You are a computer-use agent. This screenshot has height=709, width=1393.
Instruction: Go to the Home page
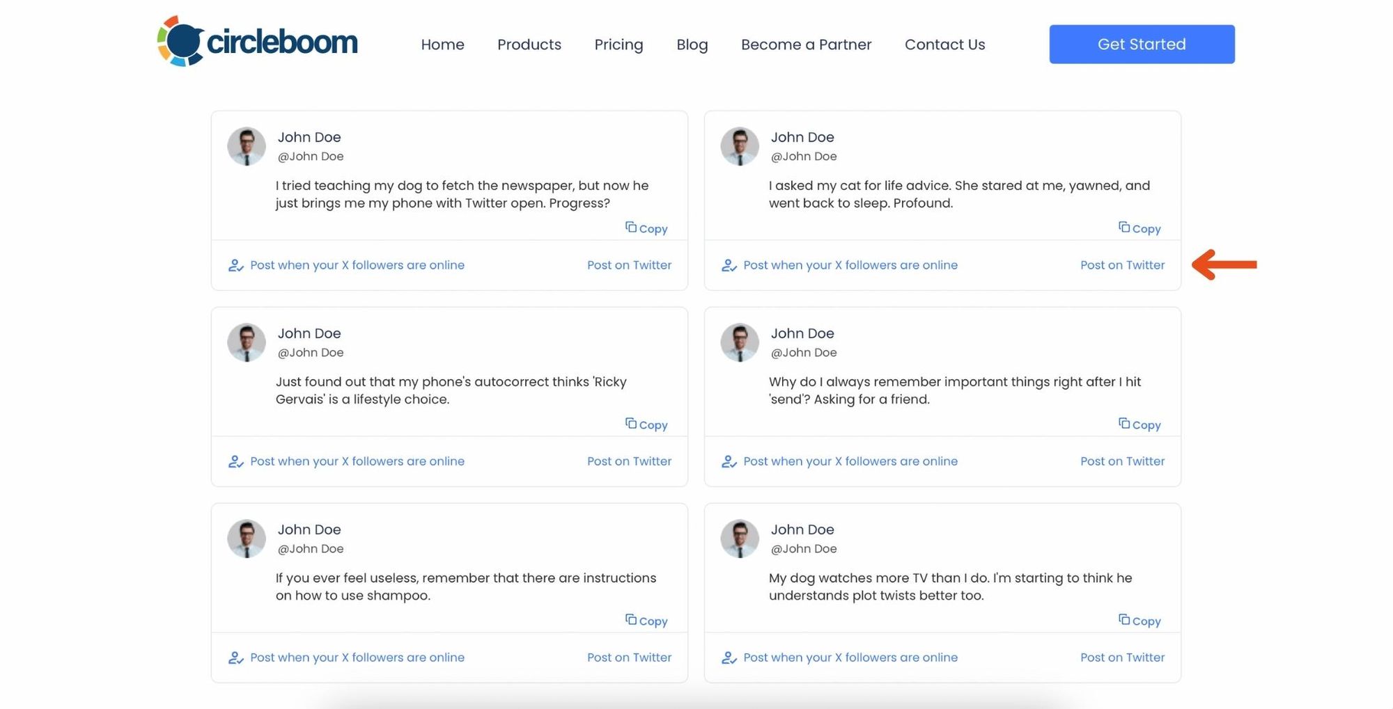click(x=442, y=44)
